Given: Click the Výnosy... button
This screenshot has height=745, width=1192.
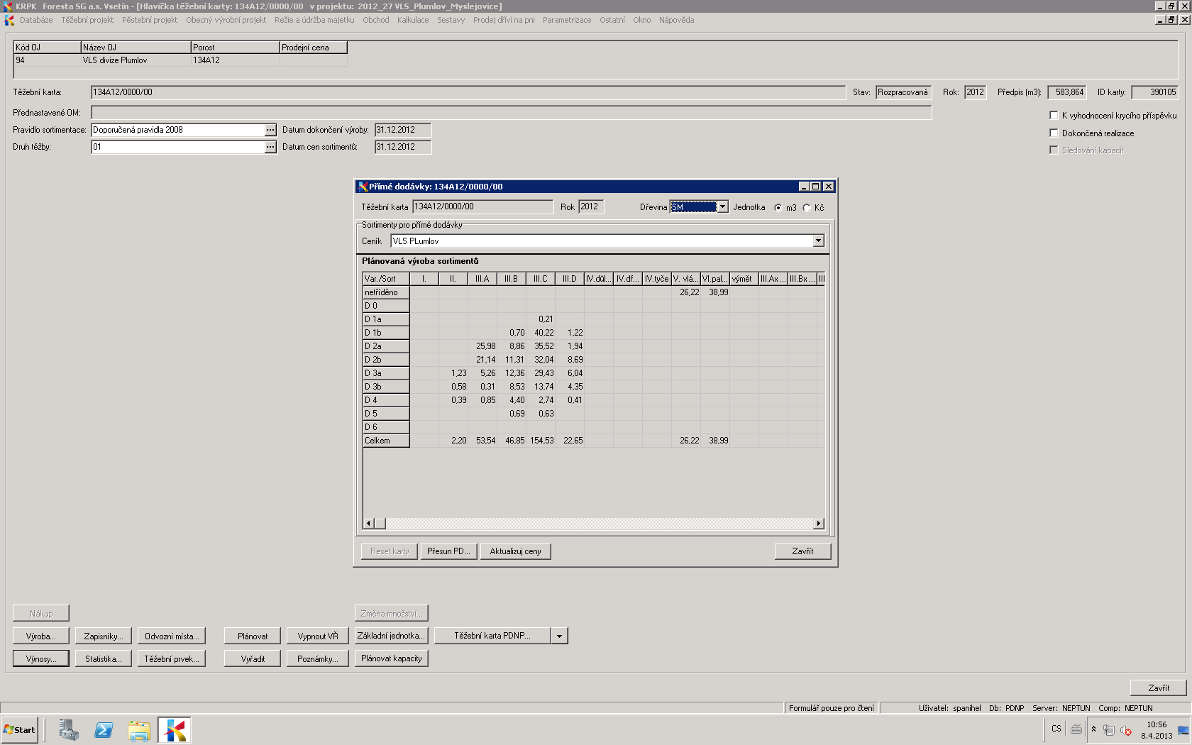Looking at the screenshot, I should (41, 659).
